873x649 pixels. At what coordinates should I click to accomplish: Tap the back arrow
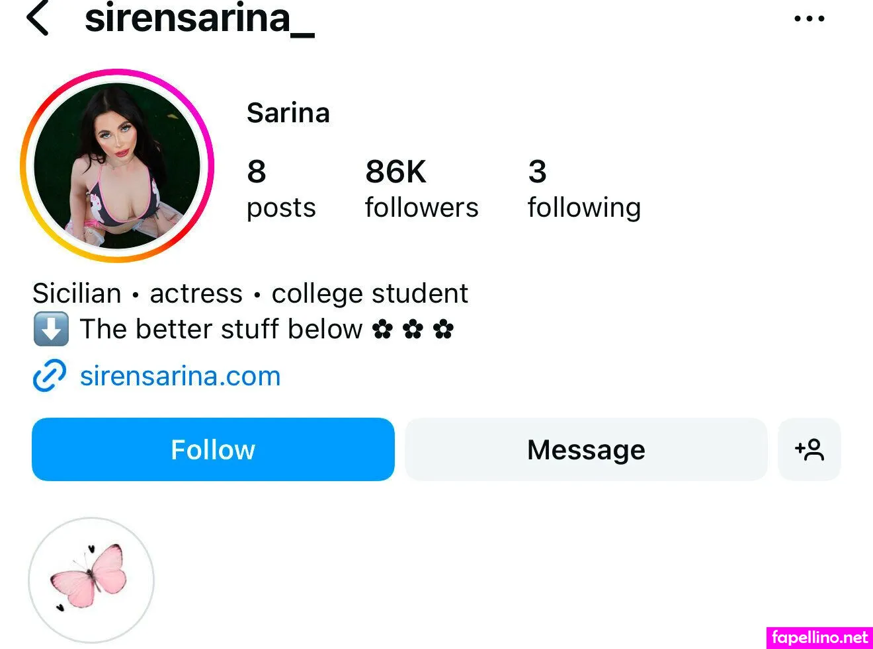point(38,18)
